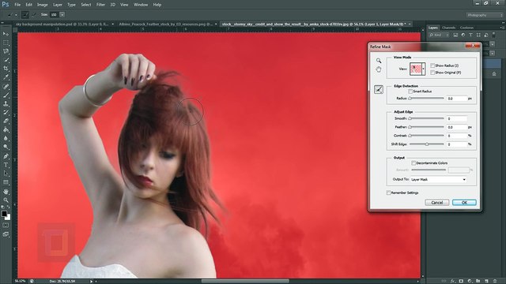
Task: Select the Hand tool in the toolbox
Action: point(6,192)
